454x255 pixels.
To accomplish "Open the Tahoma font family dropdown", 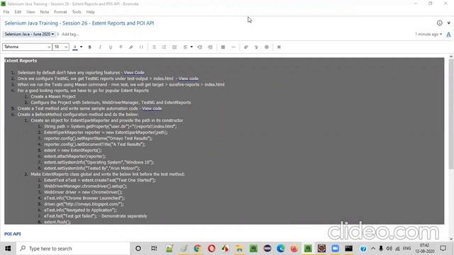I will coord(27,47).
